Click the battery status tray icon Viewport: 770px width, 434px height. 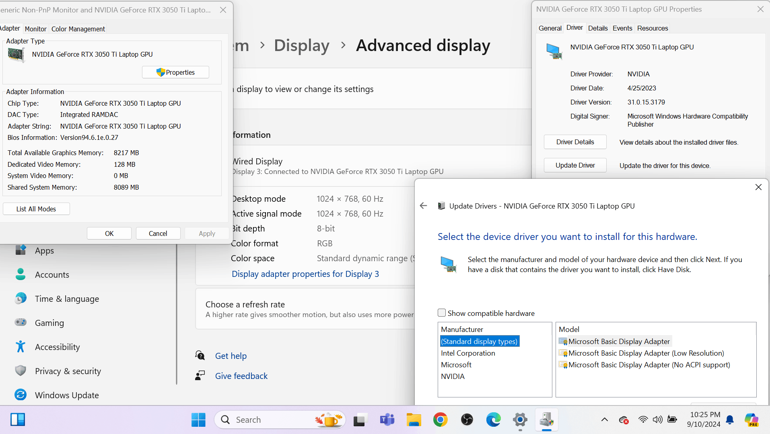click(x=672, y=420)
